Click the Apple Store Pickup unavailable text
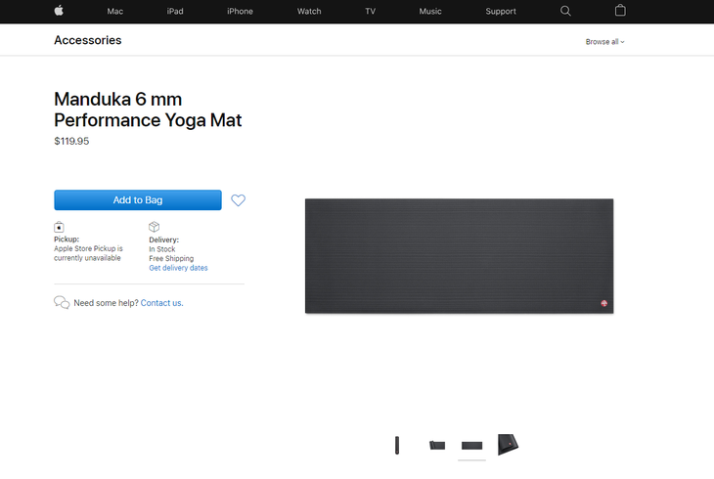The height and width of the screenshot is (479, 714). coord(88,253)
